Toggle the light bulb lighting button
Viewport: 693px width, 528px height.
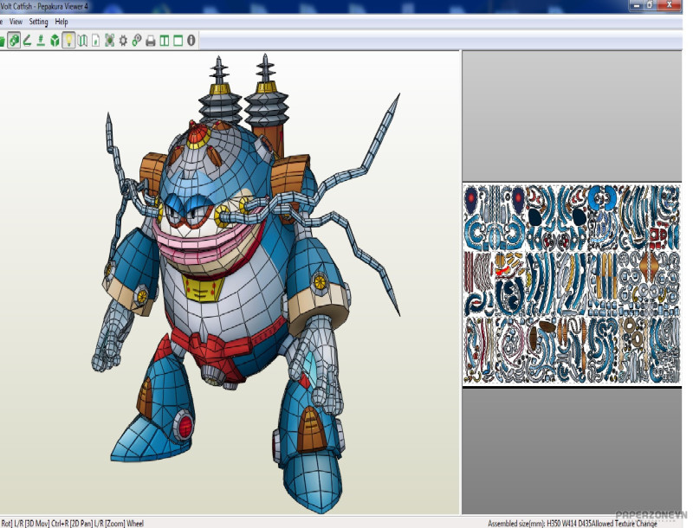[68, 40]
